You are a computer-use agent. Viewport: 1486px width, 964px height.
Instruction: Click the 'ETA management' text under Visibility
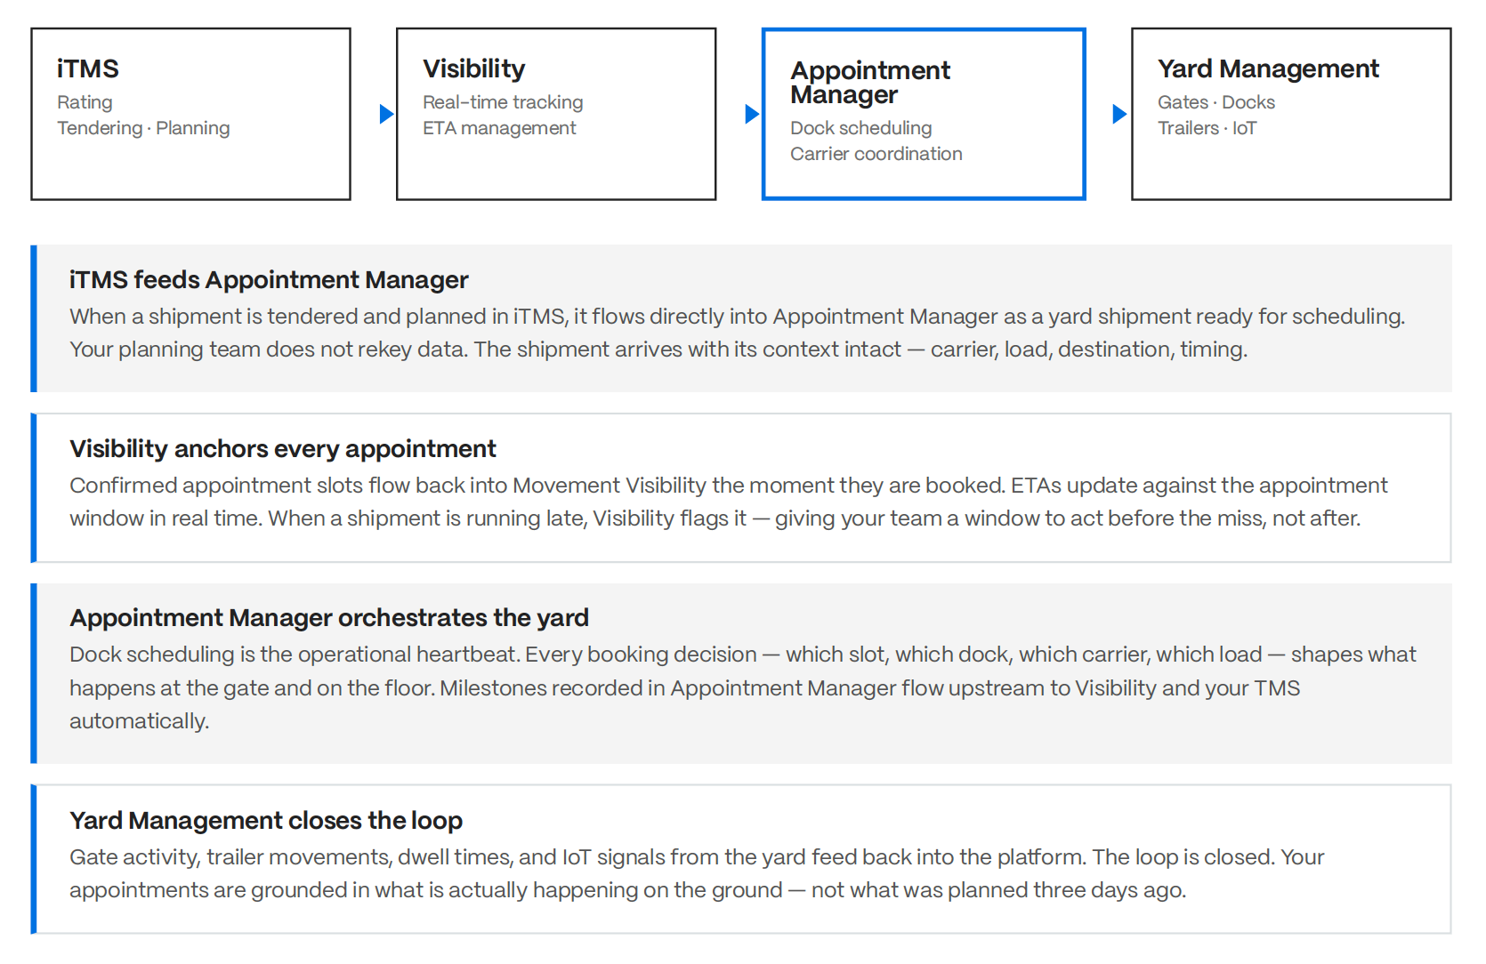(x=499, y=128)
